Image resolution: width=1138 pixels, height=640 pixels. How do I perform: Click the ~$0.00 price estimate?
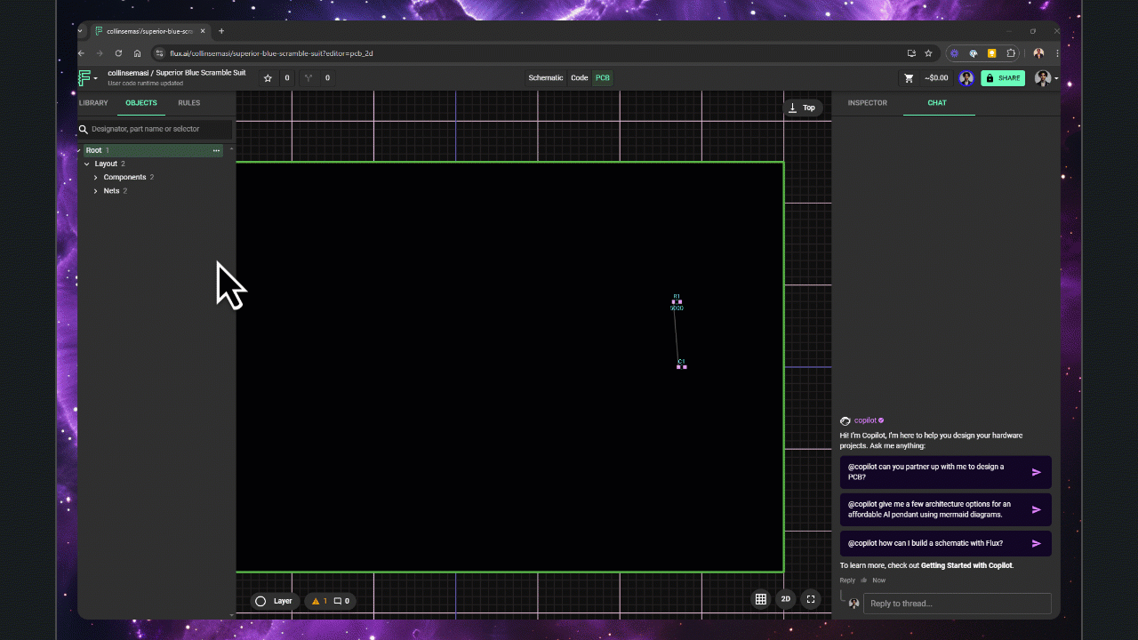coord(936,78)
